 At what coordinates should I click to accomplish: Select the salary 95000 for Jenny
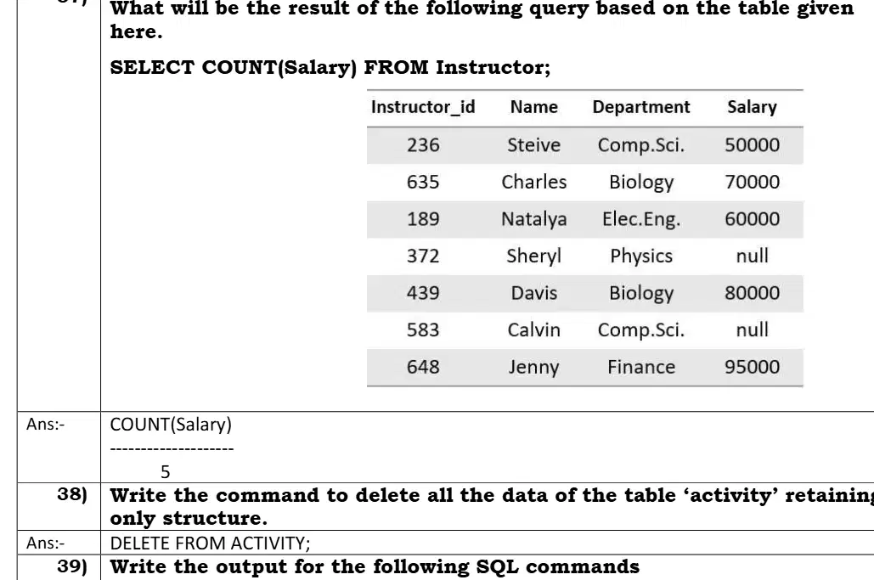752,367
